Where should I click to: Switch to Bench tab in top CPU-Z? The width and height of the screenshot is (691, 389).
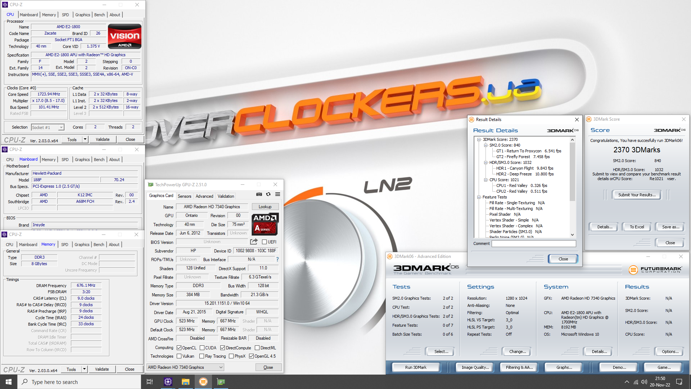tap(100, 15)
